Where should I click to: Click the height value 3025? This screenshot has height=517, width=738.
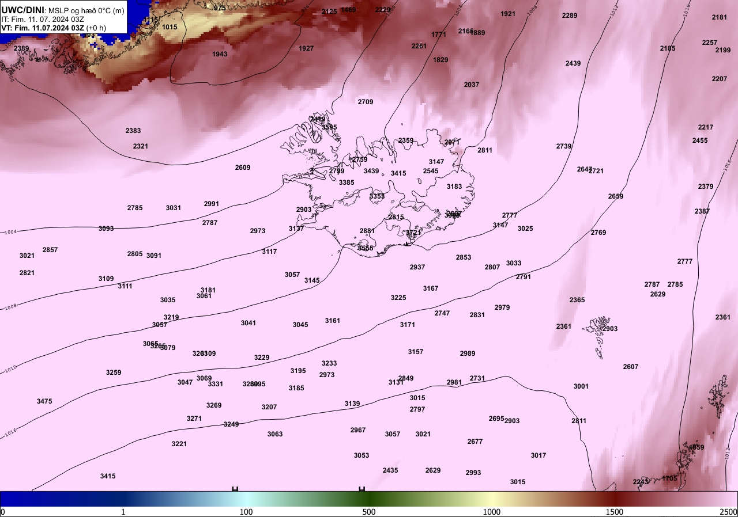tap(525, 229)
